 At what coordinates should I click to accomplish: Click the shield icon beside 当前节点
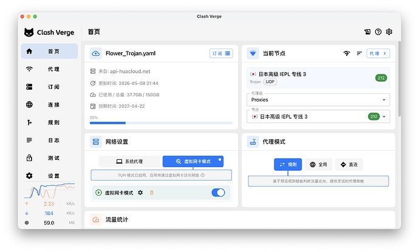tap(253, 53)
